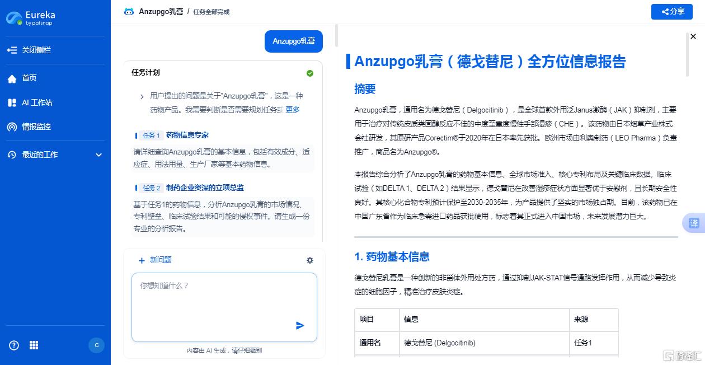The image size is (705, 365).
Task: Click the chat panel scrollbar handle
Action: (336, 35)
